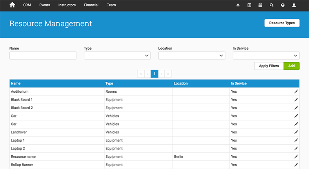Viewport: 309px width, 169px height.
Task: Open the Financial menu
Action: click(91, 5)
